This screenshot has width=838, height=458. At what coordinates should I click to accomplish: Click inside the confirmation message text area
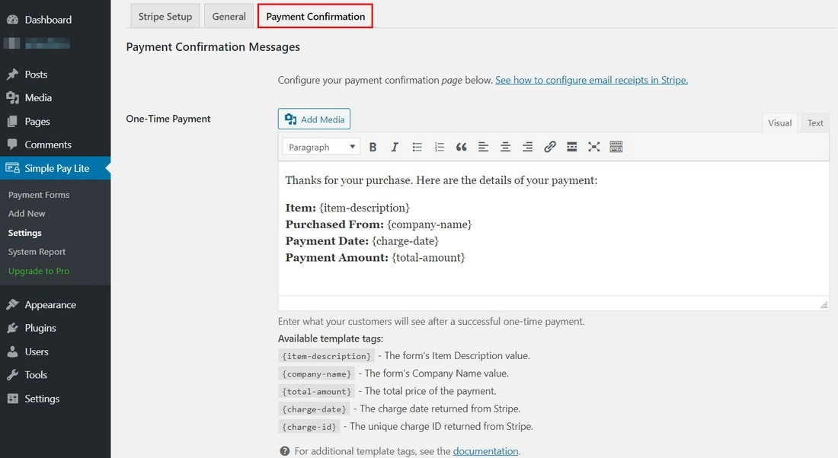click(x=553, y=228)
